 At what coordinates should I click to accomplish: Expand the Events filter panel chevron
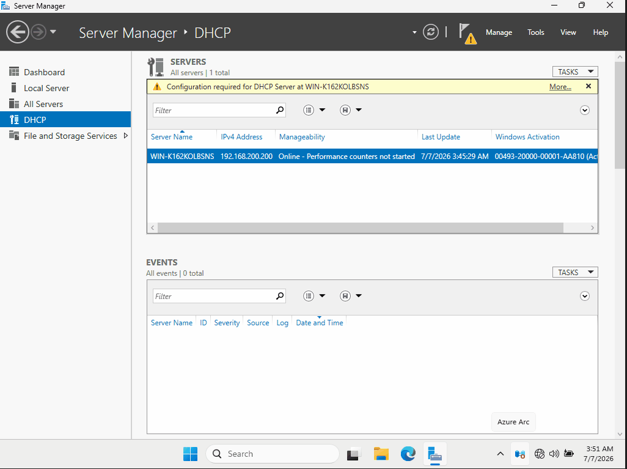pyautogui.click(x=585, y=296)
